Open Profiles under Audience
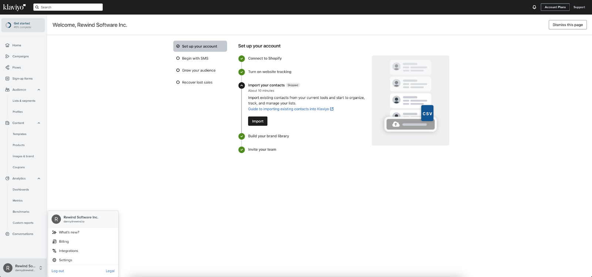The height and width of the screenshot is (277, 592). coord(18,112)
